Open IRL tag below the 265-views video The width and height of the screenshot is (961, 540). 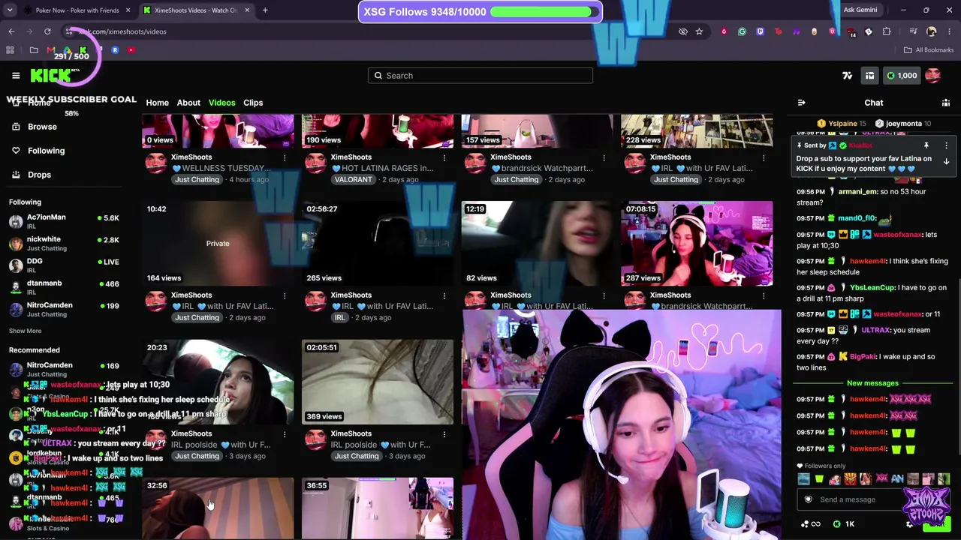(x=340, y=318)
